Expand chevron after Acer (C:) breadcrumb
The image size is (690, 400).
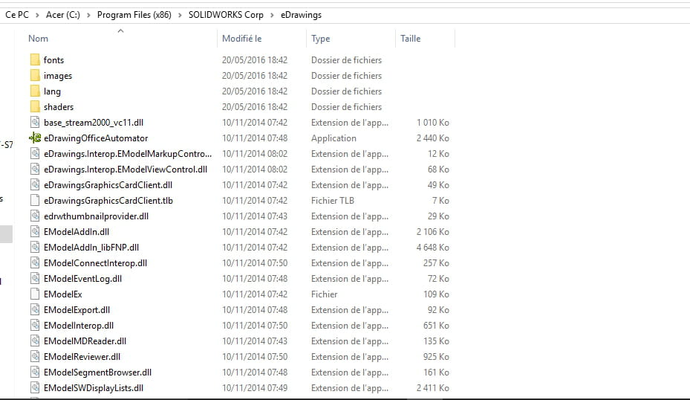pos(88,15)
